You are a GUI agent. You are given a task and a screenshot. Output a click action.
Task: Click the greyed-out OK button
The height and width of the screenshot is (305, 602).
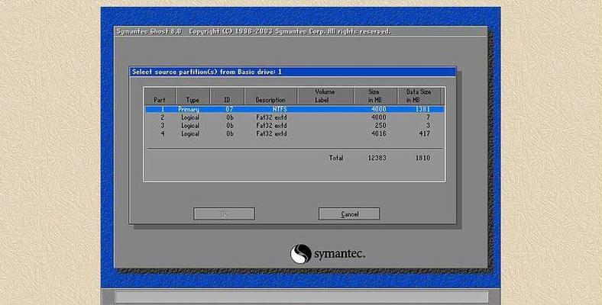[224, 213]
